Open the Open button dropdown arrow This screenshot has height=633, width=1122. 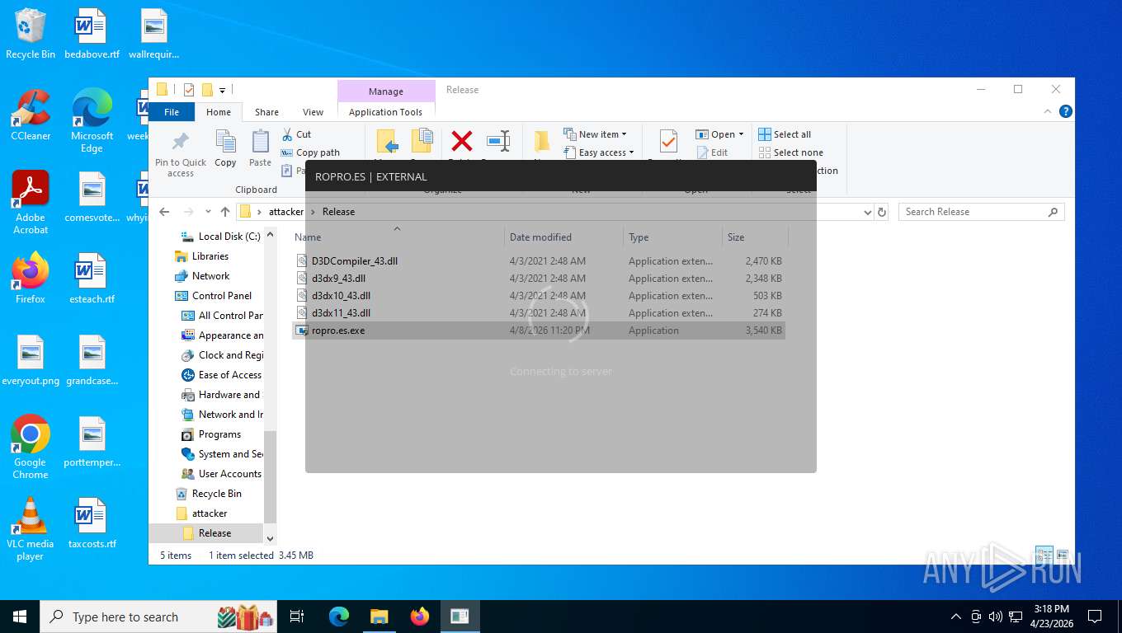click(741, 134)
